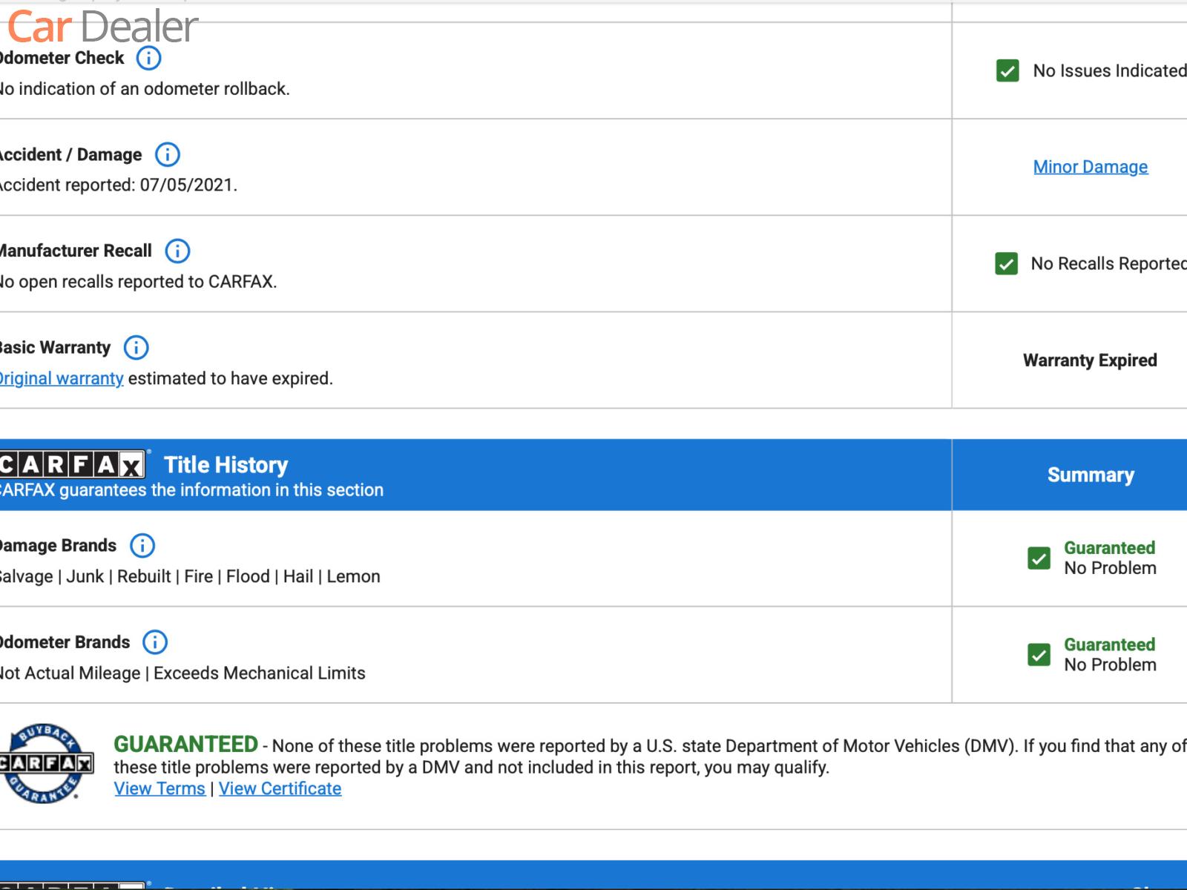Viewport: 1187px width, 890px height.
Task: Click the Odometer Check info icon
Action: (148, 58)
